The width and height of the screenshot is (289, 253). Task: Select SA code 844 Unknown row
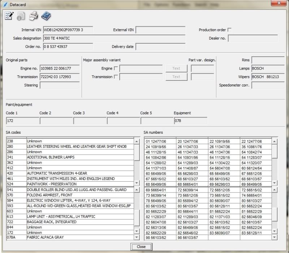tap(70, 227)
